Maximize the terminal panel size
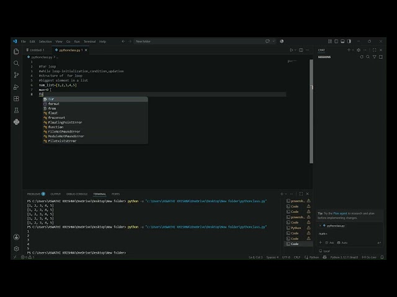This screenshot has height=297, width=397. tap(301, 194)
